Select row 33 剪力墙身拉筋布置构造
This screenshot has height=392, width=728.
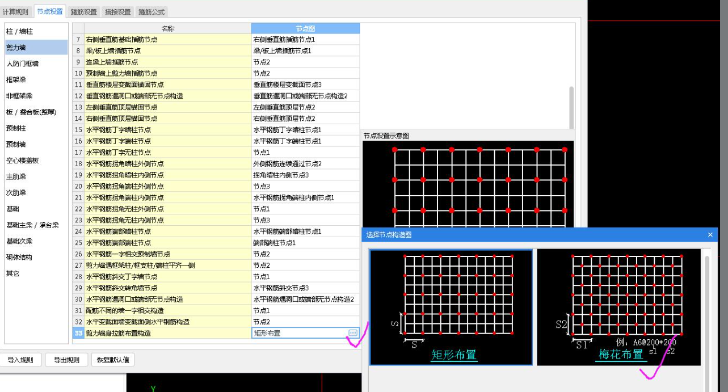pos(168,333)
